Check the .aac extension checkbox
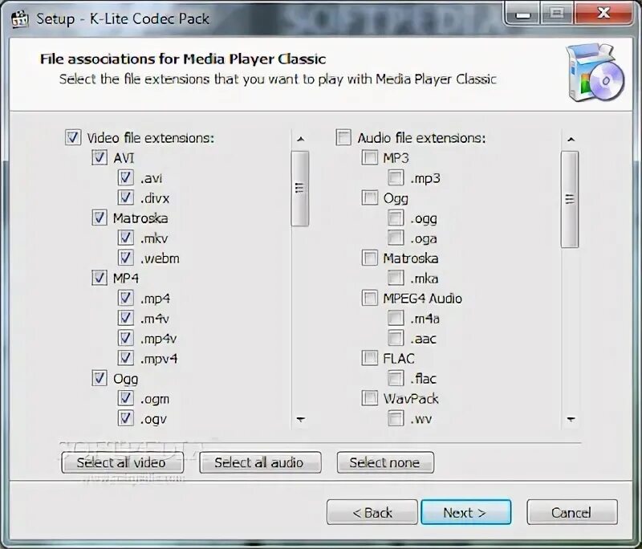The width and height of the screenshot is (642, 549). 396,338
